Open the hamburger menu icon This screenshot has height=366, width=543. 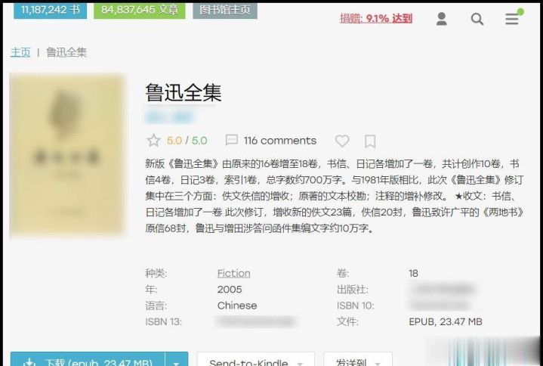[x=512, y=19]
